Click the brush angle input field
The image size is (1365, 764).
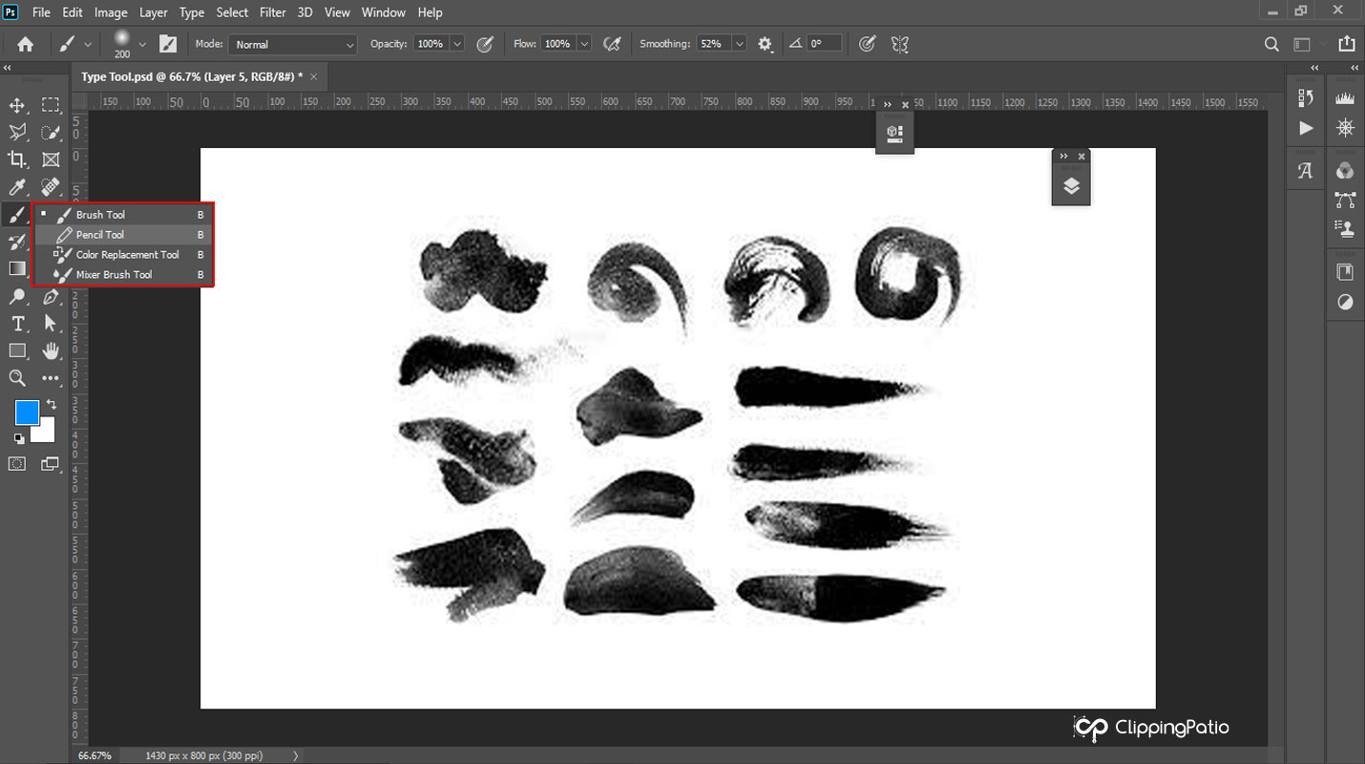click(823, 44)
